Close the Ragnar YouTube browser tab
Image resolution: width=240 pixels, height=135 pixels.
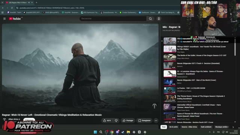pos(32,3)
